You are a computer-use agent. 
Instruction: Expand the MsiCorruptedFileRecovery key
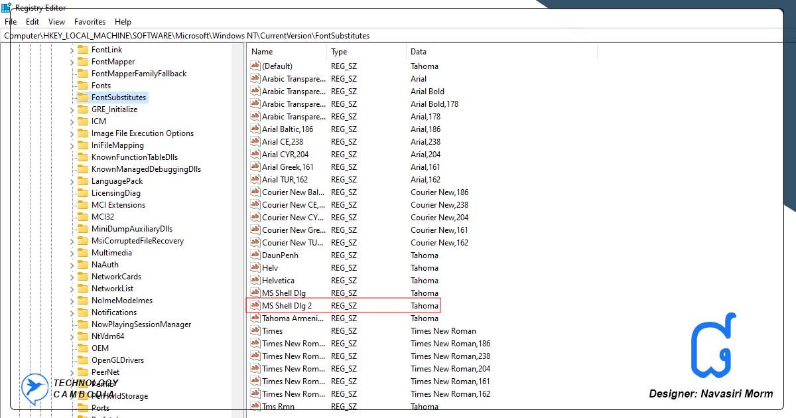(x=72, y=241)
